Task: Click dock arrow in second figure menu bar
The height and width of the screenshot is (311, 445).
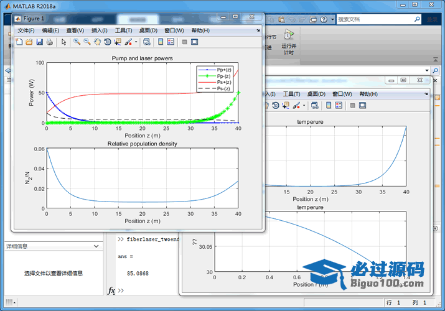Action: tap(426, 94)
